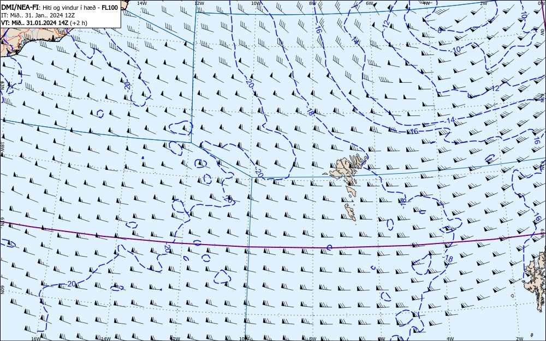Click the "DMI/NEA-FI" chart title text
546x341 pixels.
click(19, 7)
